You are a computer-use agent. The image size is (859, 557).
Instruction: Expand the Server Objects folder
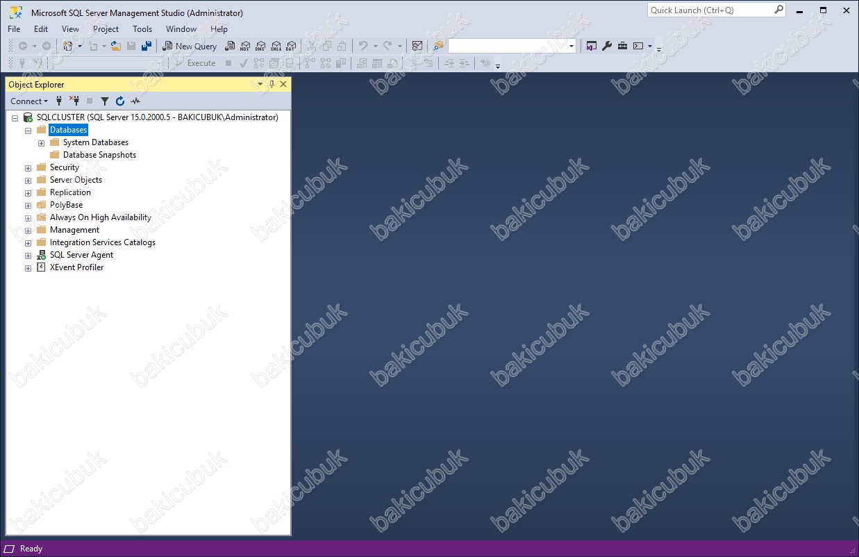pos(28,180)
